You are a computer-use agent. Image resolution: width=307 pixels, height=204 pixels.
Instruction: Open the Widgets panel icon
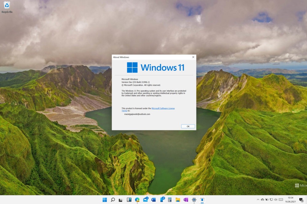[129, 200]
